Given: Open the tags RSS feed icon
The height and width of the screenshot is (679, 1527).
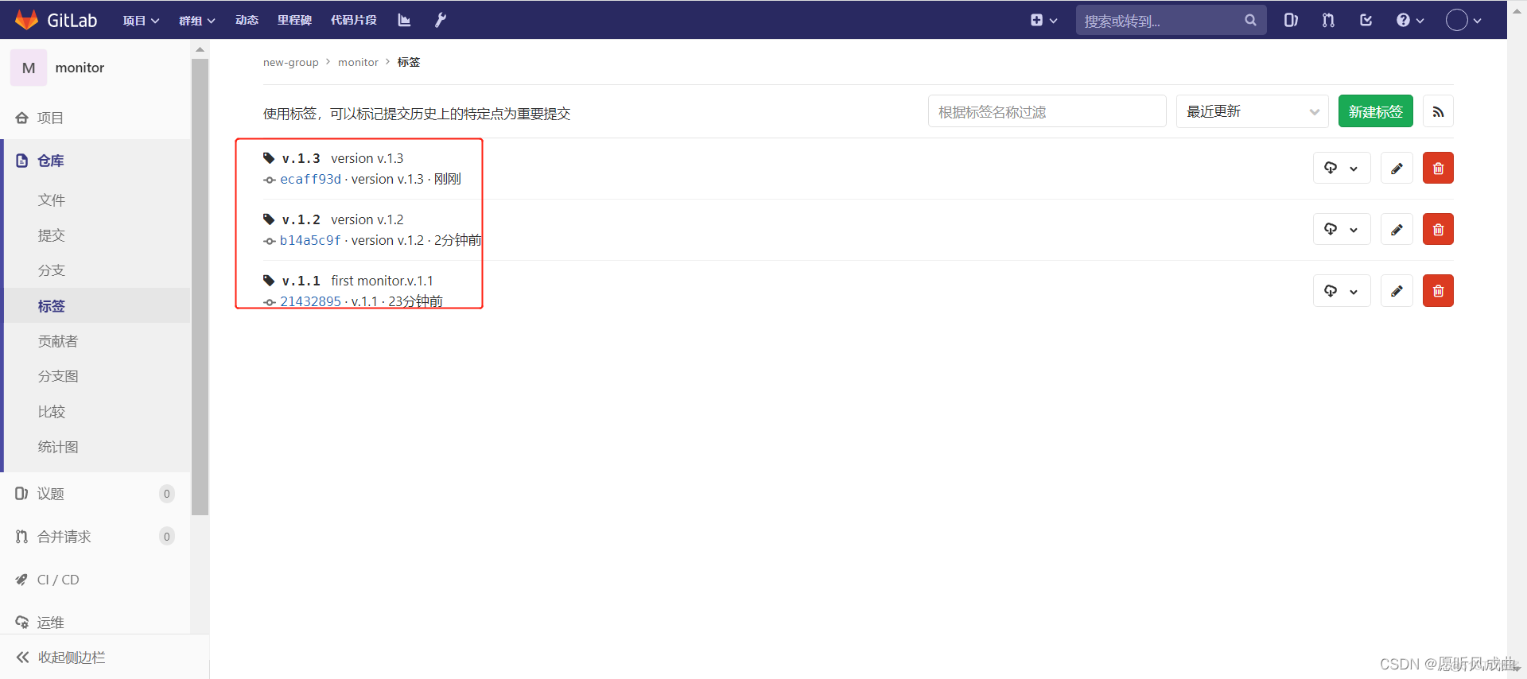Looking at the screenshot, I should (1438, 111).
